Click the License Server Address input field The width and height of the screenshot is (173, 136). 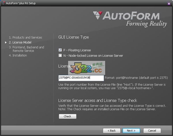point(81,78)
